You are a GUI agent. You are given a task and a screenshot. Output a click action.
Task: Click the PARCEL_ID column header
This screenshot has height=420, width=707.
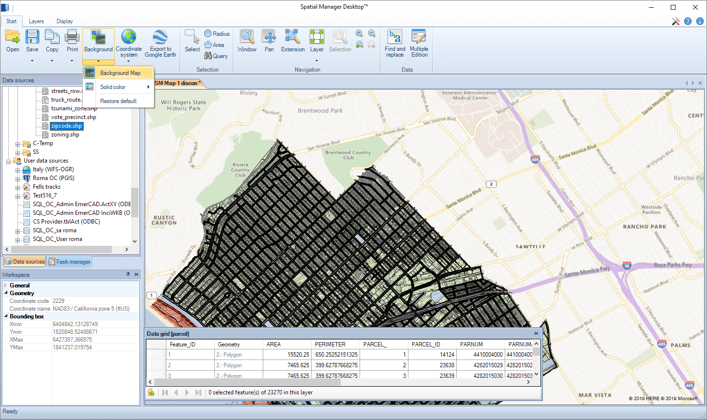(x=433, y=345)
